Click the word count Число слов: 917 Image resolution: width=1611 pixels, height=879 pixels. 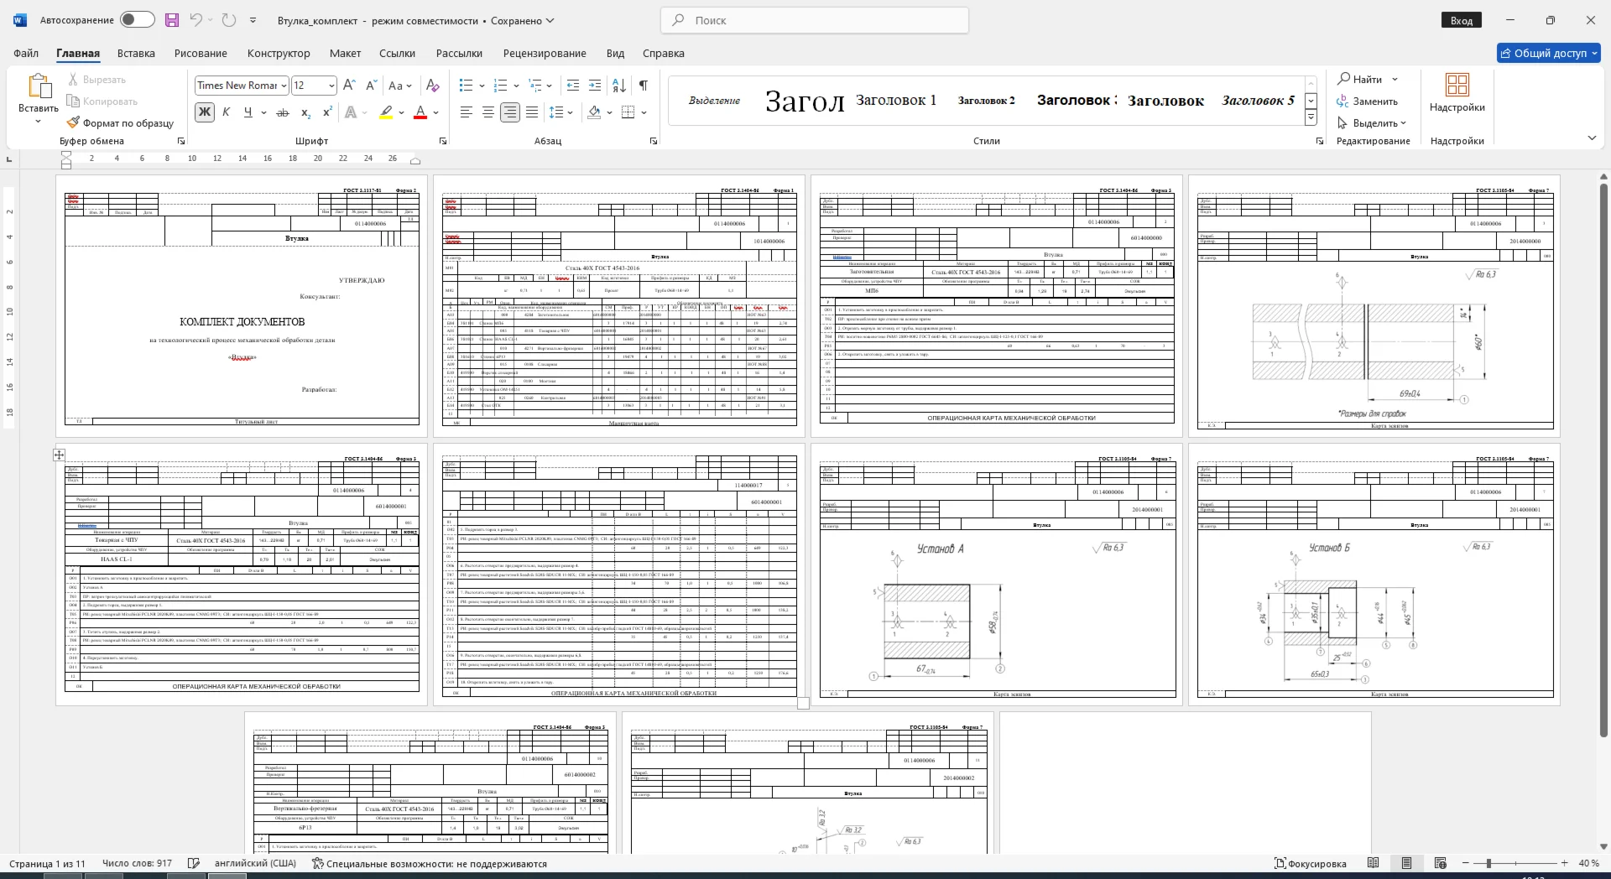coord(137,863)
